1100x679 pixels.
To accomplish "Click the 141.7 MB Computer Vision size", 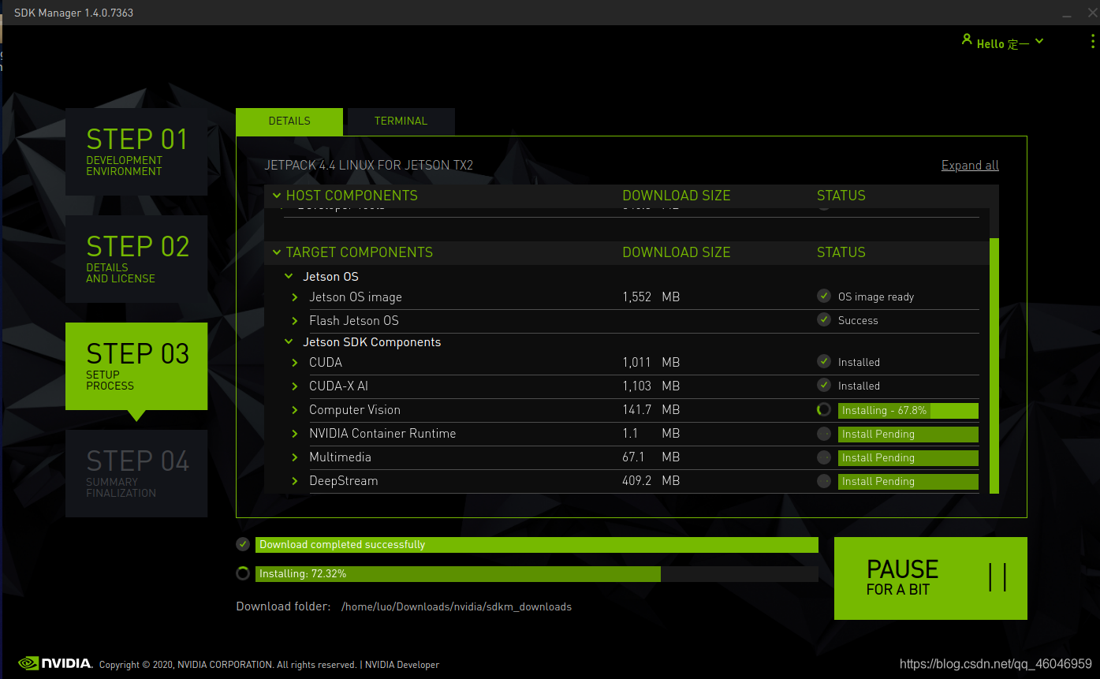I will coord(651,410).
